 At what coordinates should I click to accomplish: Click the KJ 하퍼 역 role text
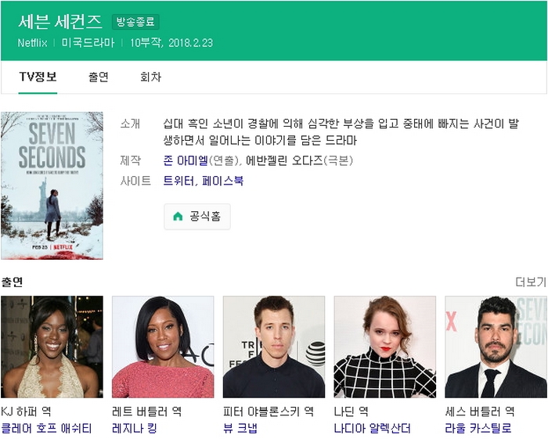tap(26, 411)
